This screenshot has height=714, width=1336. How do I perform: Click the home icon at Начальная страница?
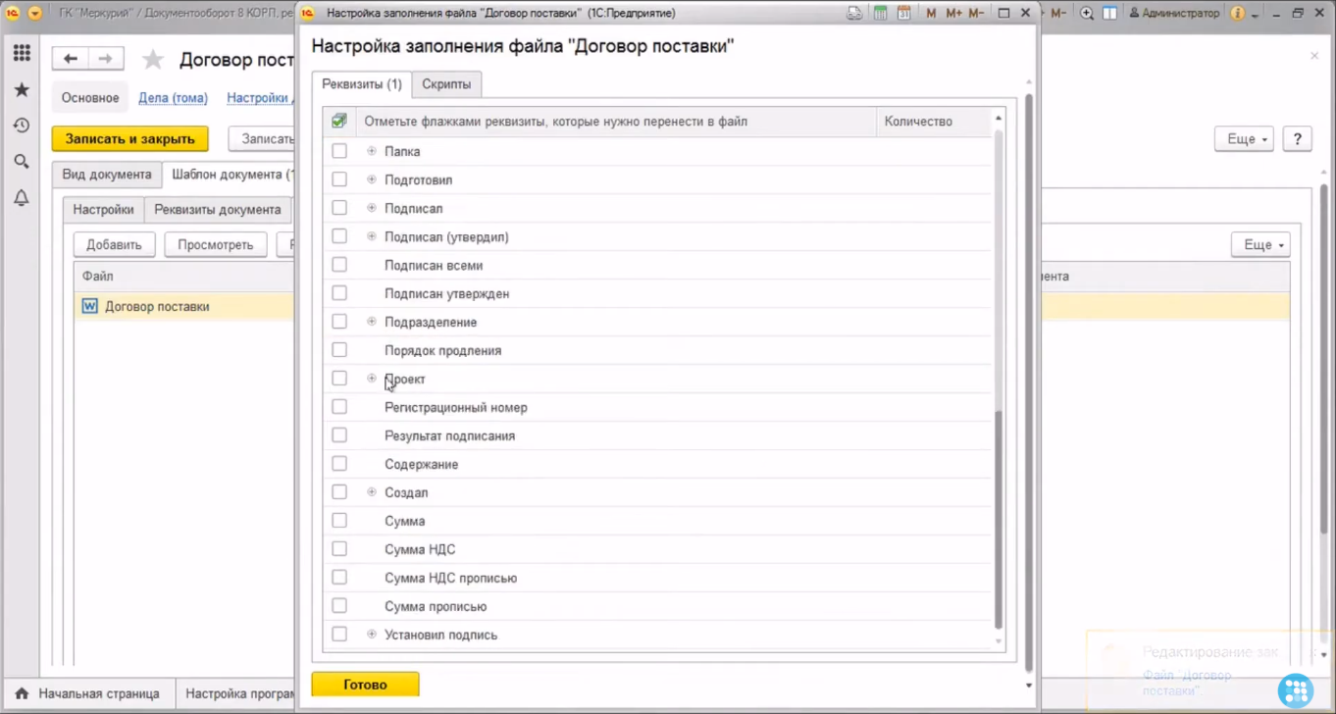tap(22, 693)
